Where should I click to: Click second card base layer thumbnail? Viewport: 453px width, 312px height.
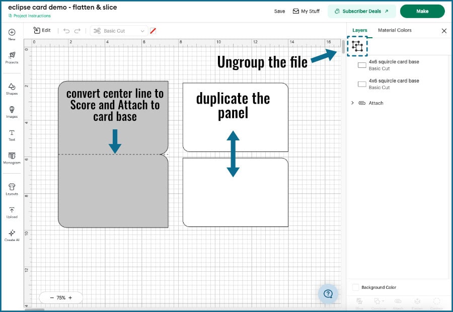[362, 84]
